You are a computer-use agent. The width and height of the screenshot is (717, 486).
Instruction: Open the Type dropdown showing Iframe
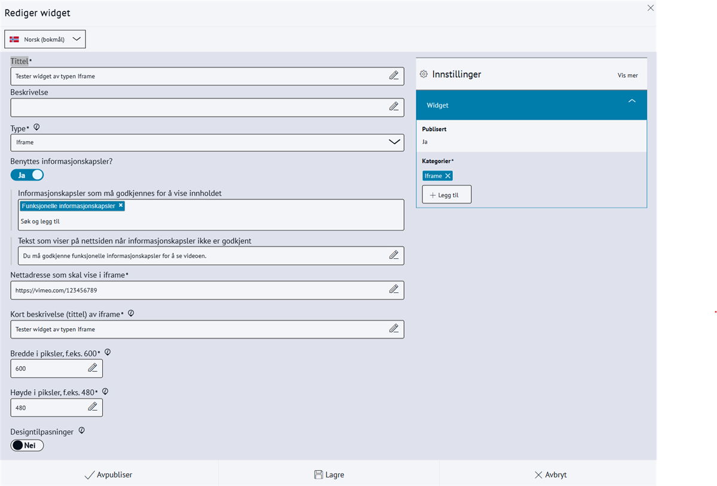(x=207, y=142)
